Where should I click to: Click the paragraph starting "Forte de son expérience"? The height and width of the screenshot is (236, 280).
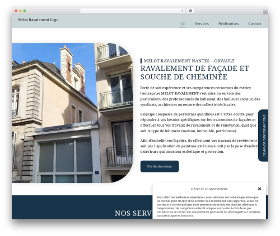click(x=200, y=96)
